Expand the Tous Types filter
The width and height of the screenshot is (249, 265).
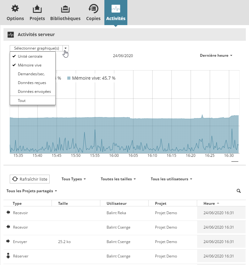coord(74,179)
